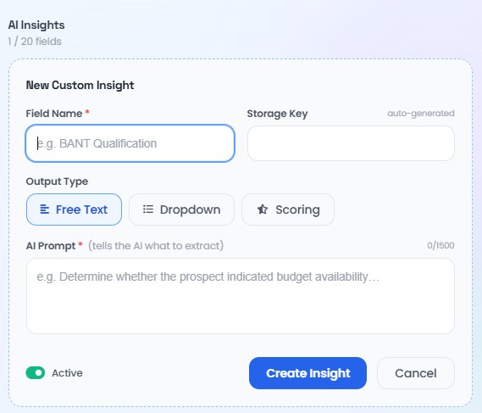Image resolution: width=482 pixels, height=413 pixels.
Task: Turn off the Active toggle switch
Action: 36,372
